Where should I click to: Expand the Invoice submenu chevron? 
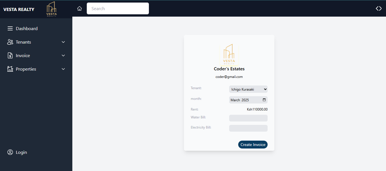pyautogui.click(x=63, y=56)
